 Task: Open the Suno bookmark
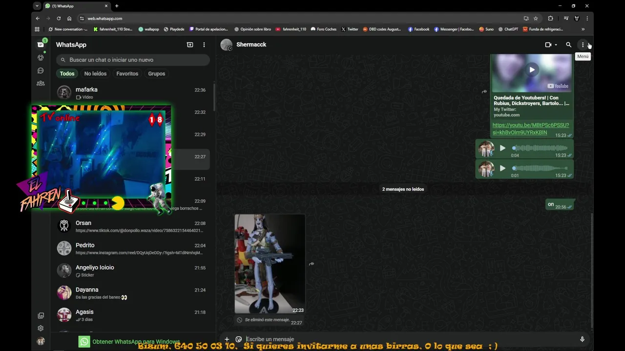point(486,29)
